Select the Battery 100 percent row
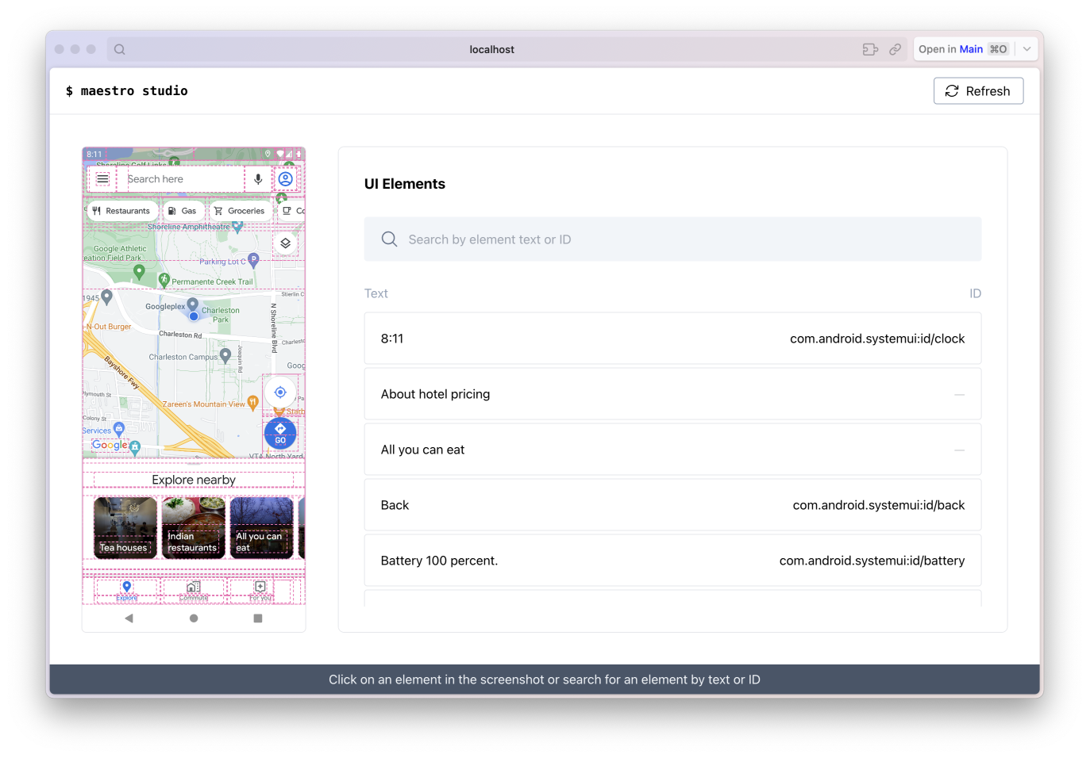1090x758 pixels. click(672, 561)
